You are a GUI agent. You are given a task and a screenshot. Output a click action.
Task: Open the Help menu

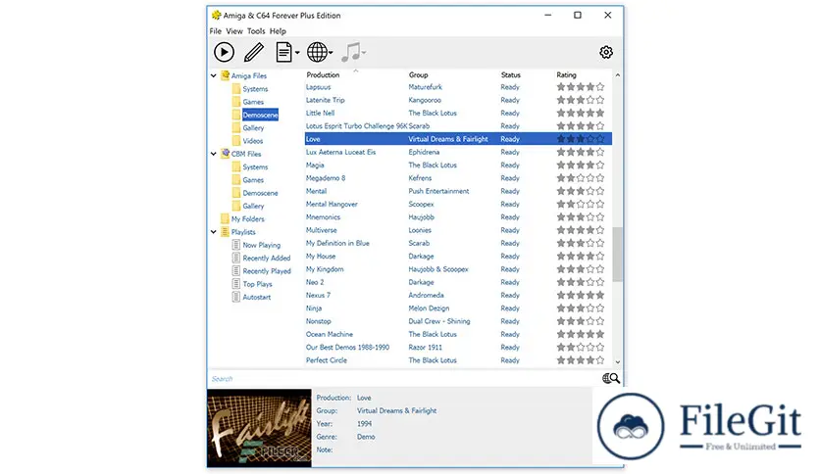pos(278,31)
